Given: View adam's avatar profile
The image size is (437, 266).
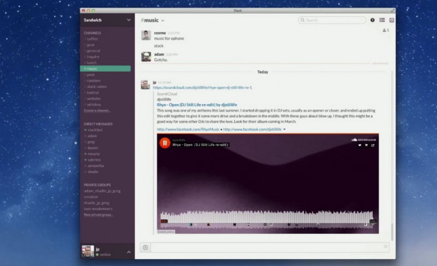Looking at the screenshot, I should (x=146, y=57).
